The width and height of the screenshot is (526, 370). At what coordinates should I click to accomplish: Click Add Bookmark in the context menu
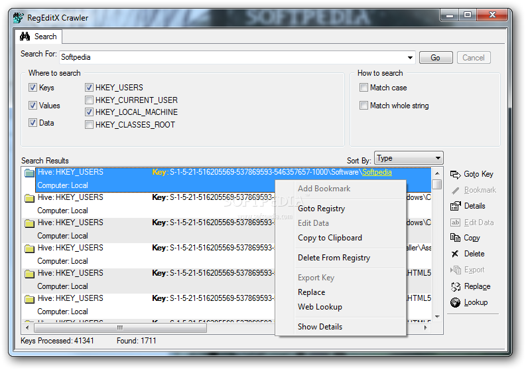pyautogui.click(x=324, y=189)
